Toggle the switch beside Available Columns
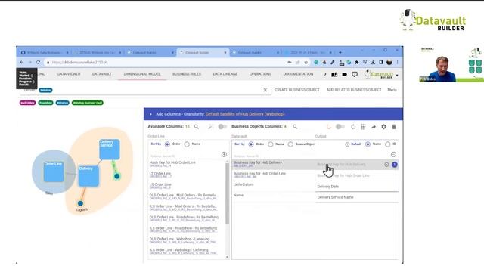The height and width of the screenshot is (272, 484). [x=222, y=127]
